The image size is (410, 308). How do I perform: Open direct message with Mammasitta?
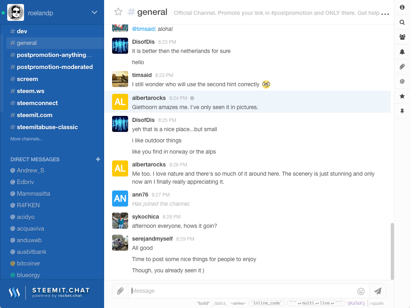(x=55, y=194)
